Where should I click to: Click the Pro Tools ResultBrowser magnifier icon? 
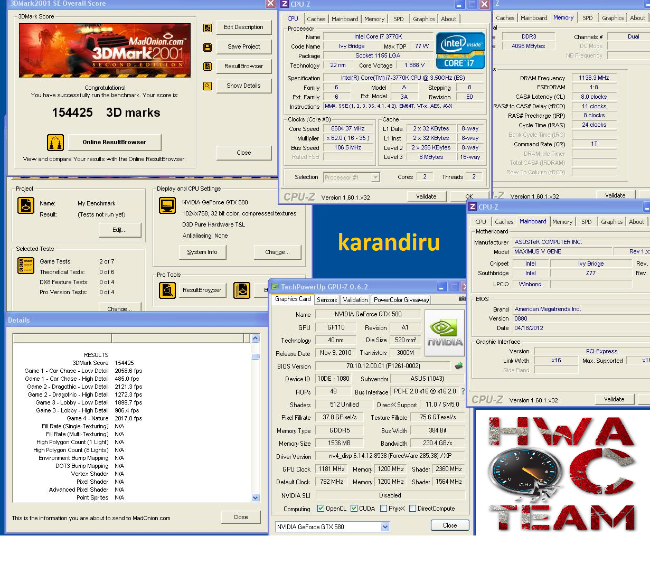click(167, 290)
